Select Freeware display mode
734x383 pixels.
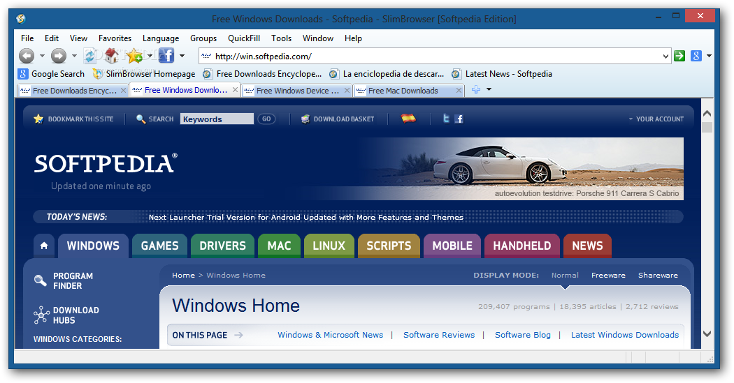click(608, 275)
